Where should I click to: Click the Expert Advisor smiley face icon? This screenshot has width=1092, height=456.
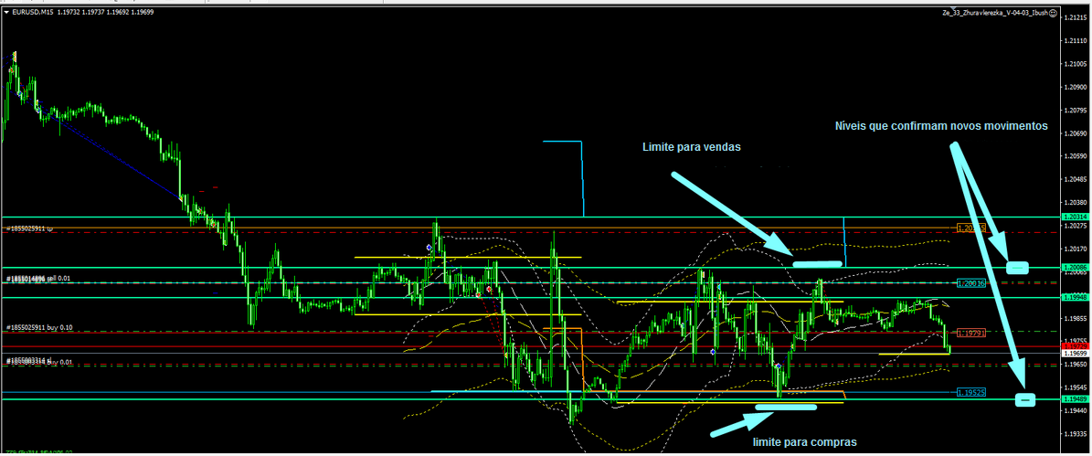pos(1053,14)
